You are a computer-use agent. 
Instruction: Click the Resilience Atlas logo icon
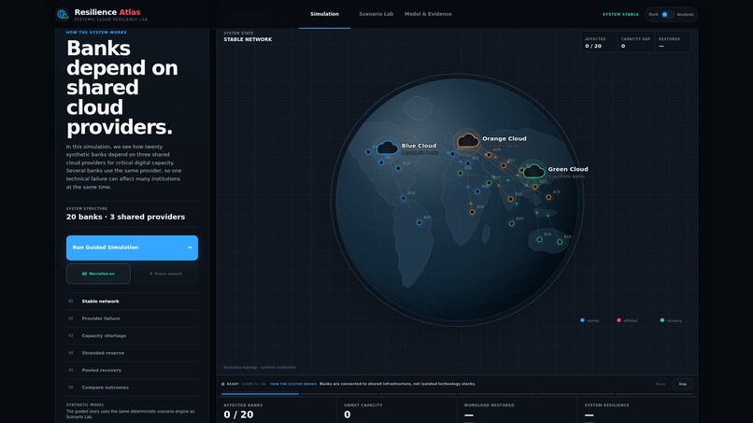(63, 14)
